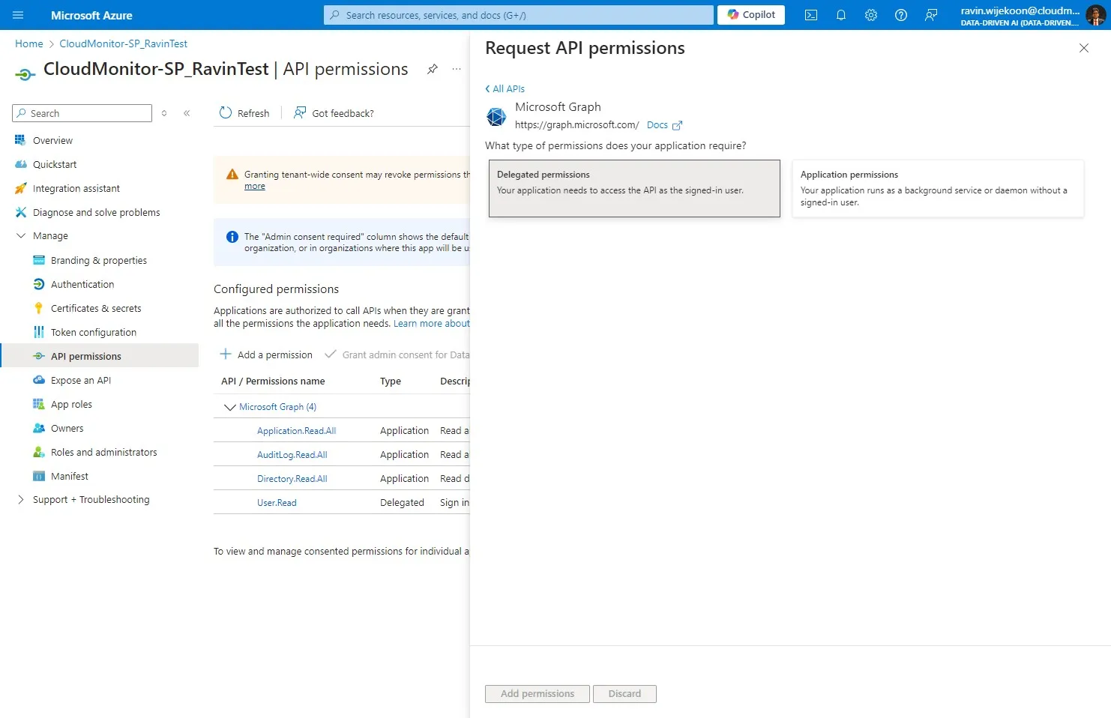This screenshot has height=718, width=1111.
Task: Open User.Read permission
Action: [x=277, y=503]
